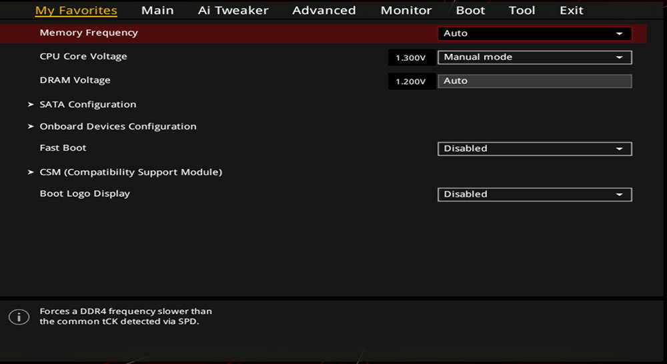Open the CPU Core Voltage mode dropdown
The width and height of the screenshot is (667, 364).
click(535, 57)
